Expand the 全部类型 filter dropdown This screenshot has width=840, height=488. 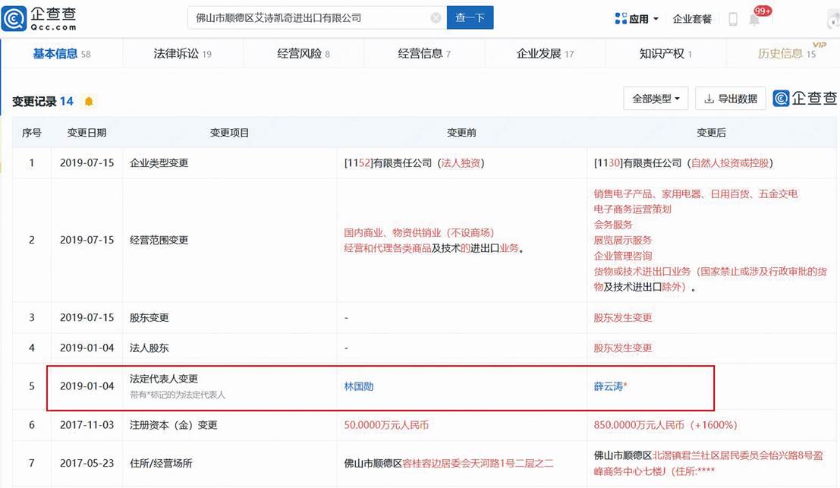656,99
